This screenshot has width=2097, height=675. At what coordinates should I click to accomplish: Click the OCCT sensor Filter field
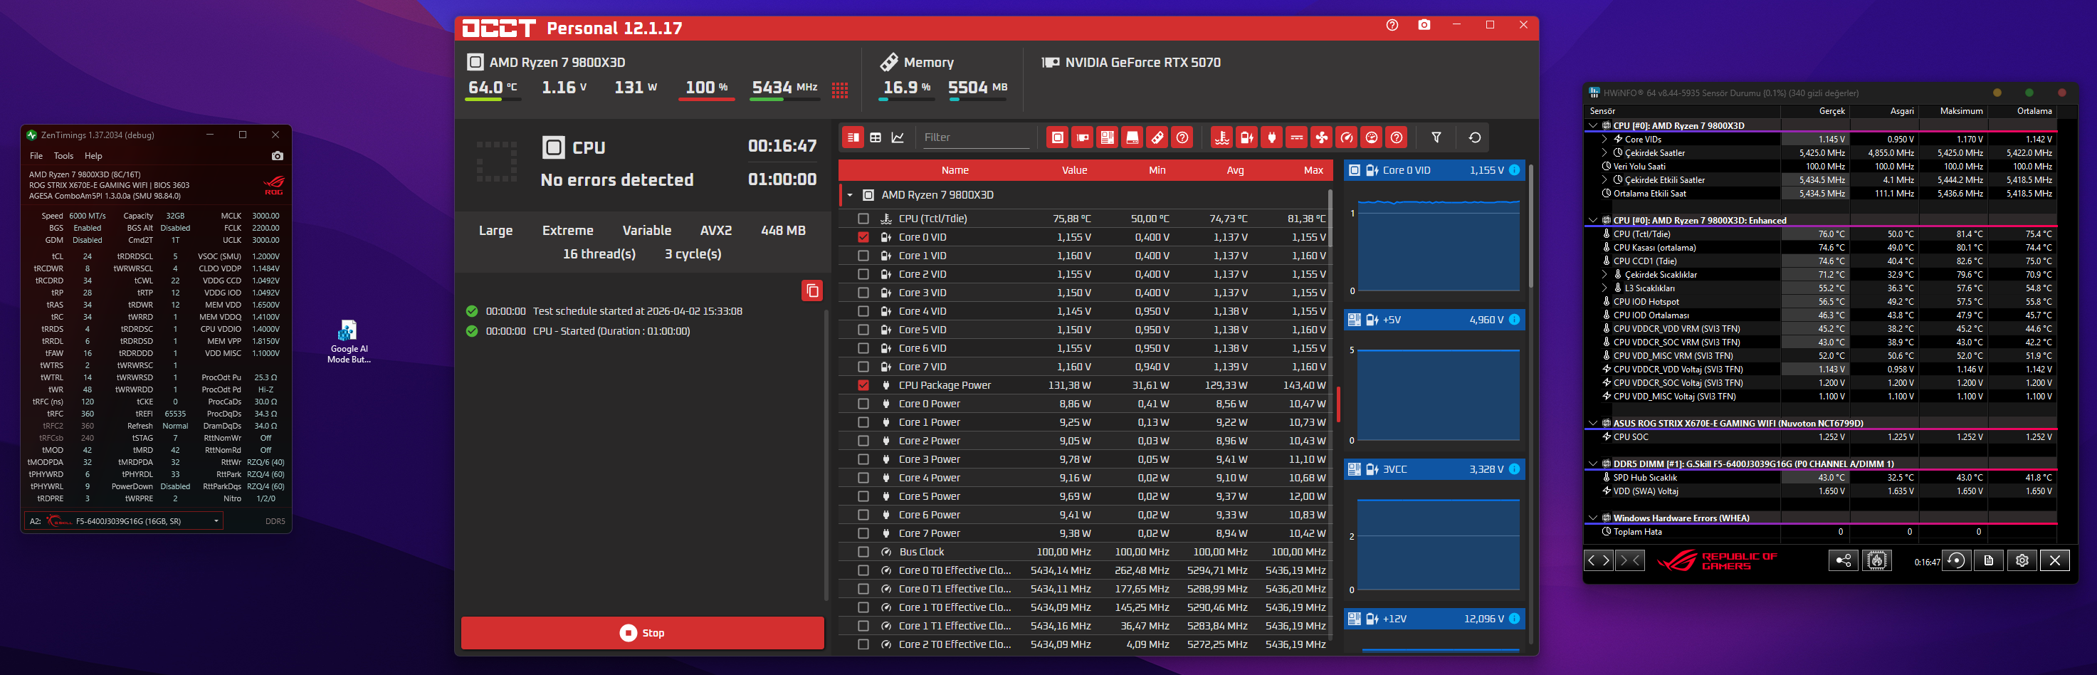[x=976, y=137]
